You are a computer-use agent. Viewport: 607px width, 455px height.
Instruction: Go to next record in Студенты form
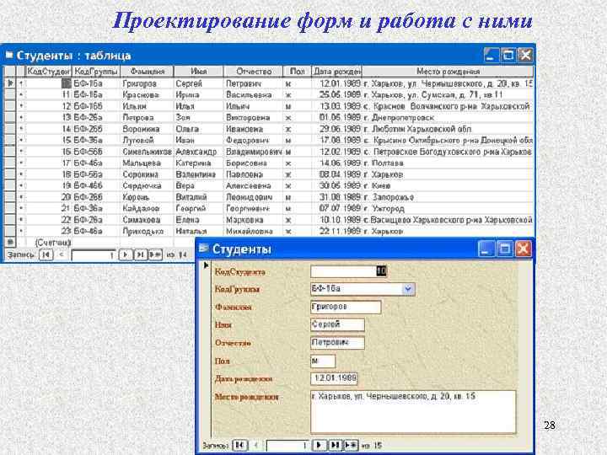(x=320, y=445)
